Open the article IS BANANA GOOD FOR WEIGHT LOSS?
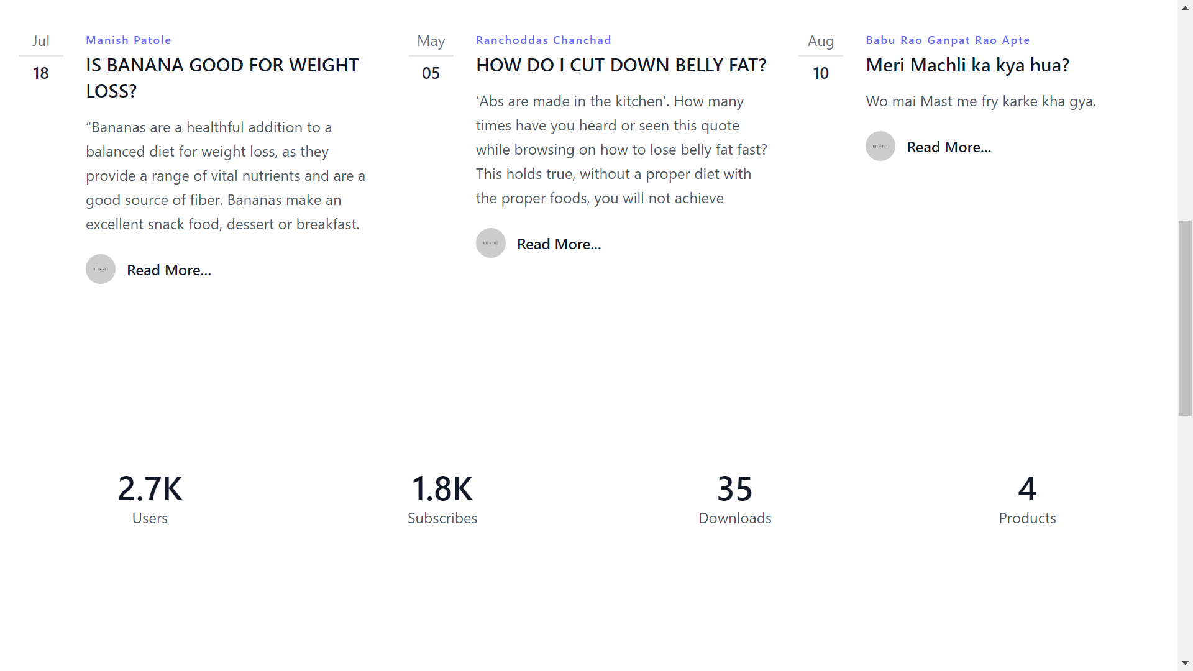The height and width of the screenshot is (671, 1193). coord(222,77)
